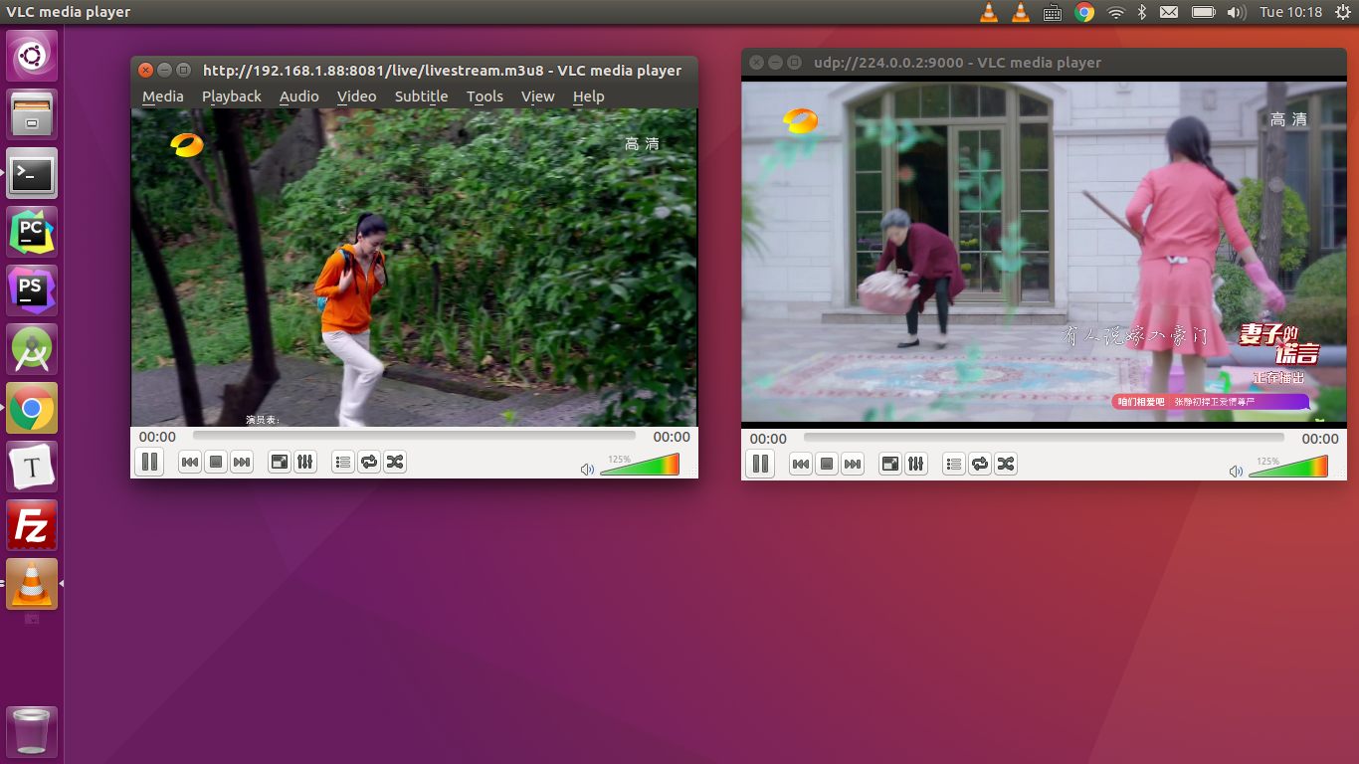Open the Subtitle menu
This screenshot has width=1359, height=764.
(x=421, y=96)
